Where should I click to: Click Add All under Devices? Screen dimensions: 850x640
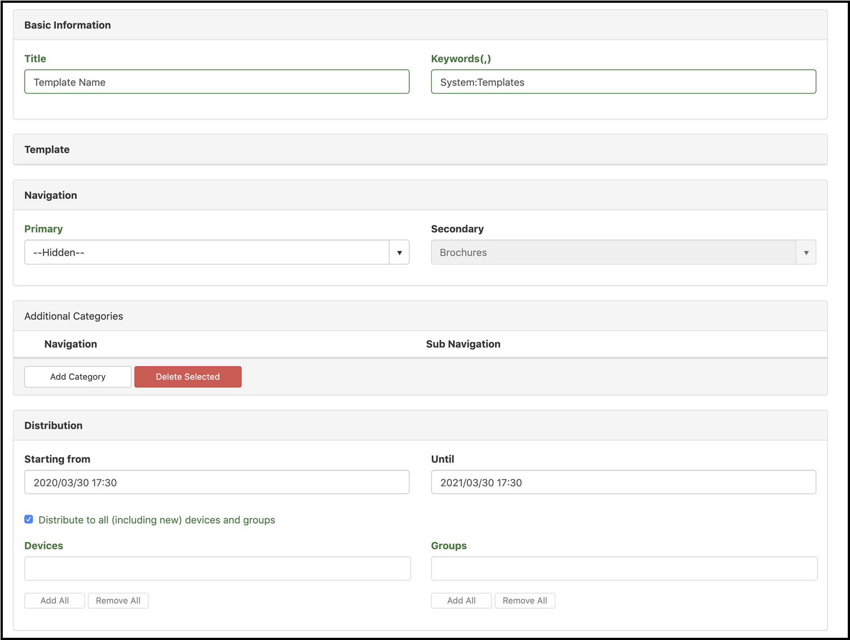click(54, 600)
